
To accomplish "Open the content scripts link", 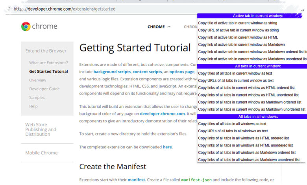I will 147,72.
